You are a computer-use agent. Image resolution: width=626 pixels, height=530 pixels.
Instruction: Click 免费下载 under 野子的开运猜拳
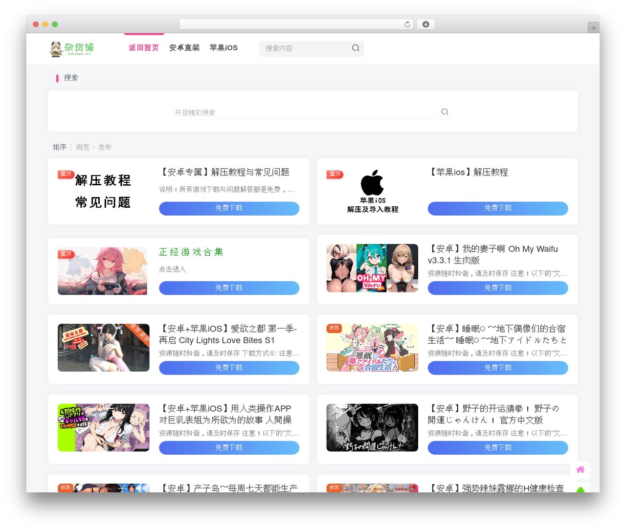click(x=498, y=448)
